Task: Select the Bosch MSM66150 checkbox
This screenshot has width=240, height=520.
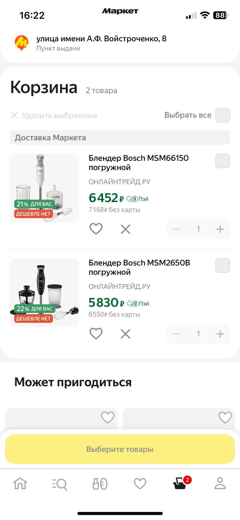Action: [x=222, y=161]
